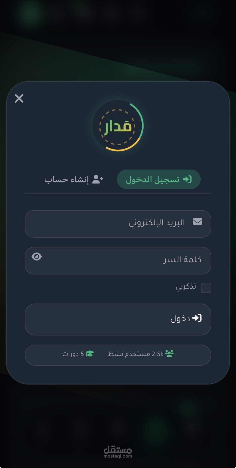Click the arrow icon on the دخول button

coord(197,318)
